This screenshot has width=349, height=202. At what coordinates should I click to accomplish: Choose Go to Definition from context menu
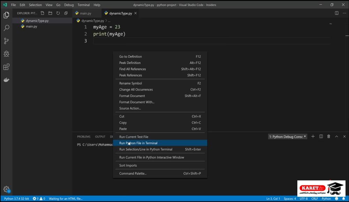(x=160, y=56)
